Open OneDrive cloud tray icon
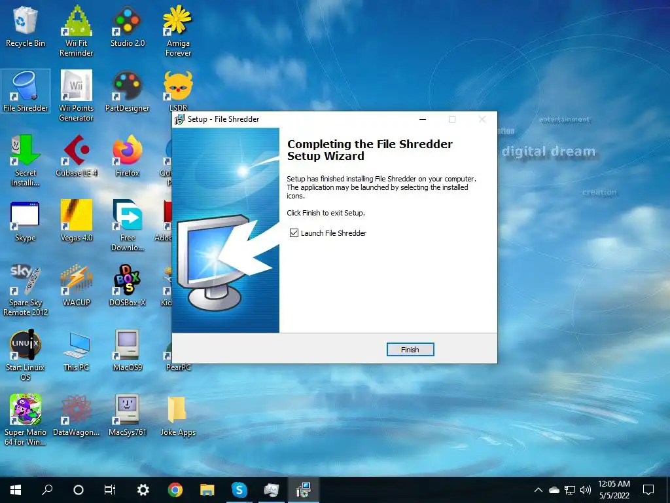 point(554,490)
